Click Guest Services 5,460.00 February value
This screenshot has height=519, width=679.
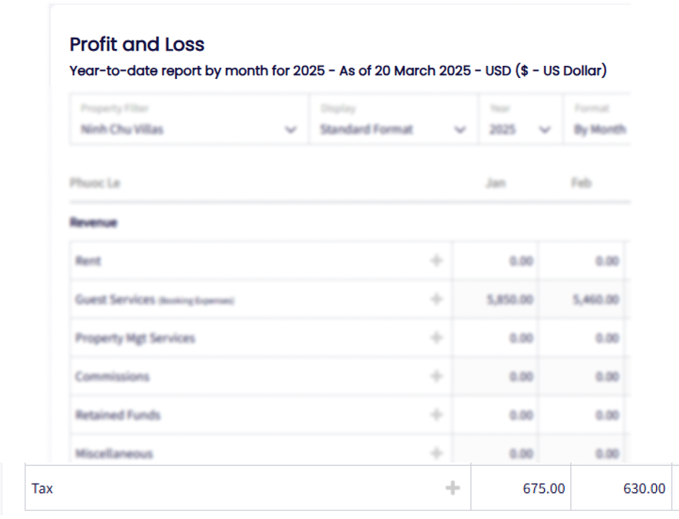coord(596,299)
